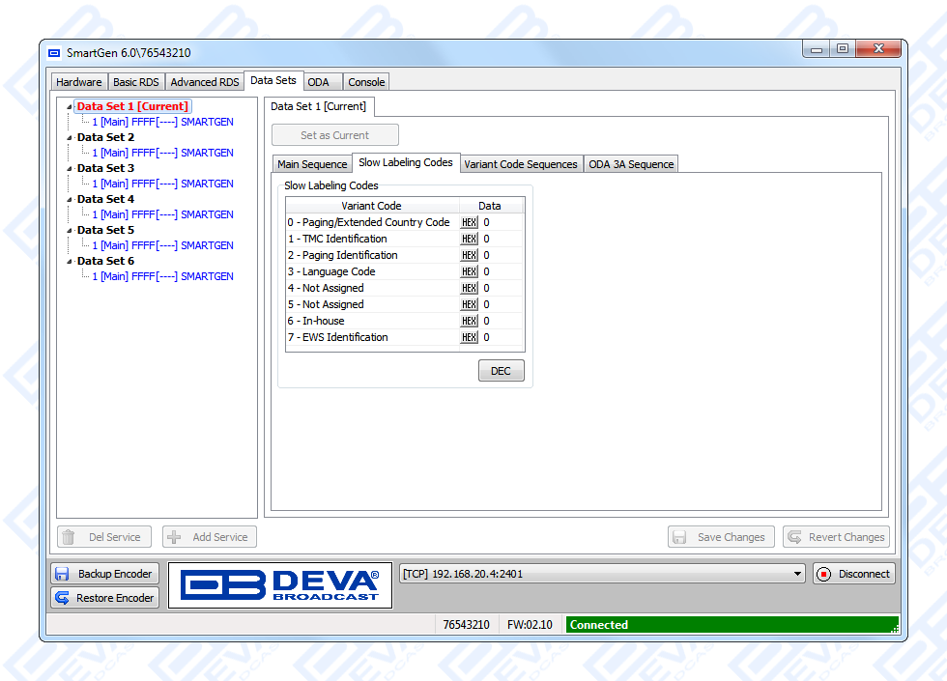Click the HEX icon for EWS Identification
Screen dimensions: 947x681
pyautogui.click(x=469, y=337)
